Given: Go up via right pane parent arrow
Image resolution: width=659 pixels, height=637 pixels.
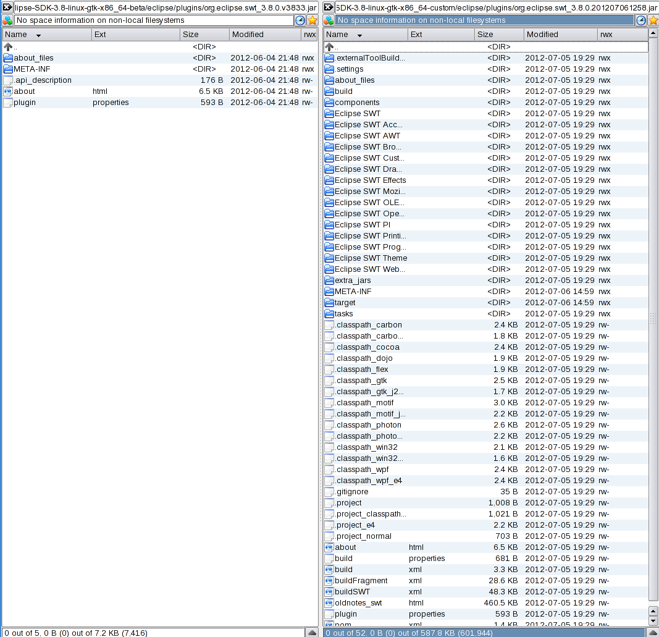Looking at the screenshot, I should (330, 47).
